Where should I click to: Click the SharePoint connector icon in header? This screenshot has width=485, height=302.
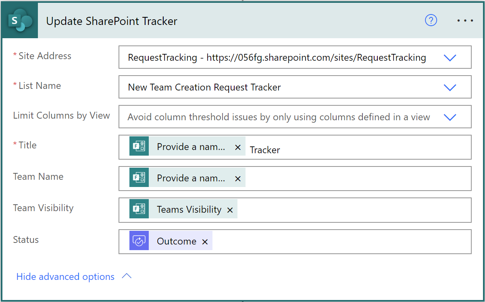[19, 21]
